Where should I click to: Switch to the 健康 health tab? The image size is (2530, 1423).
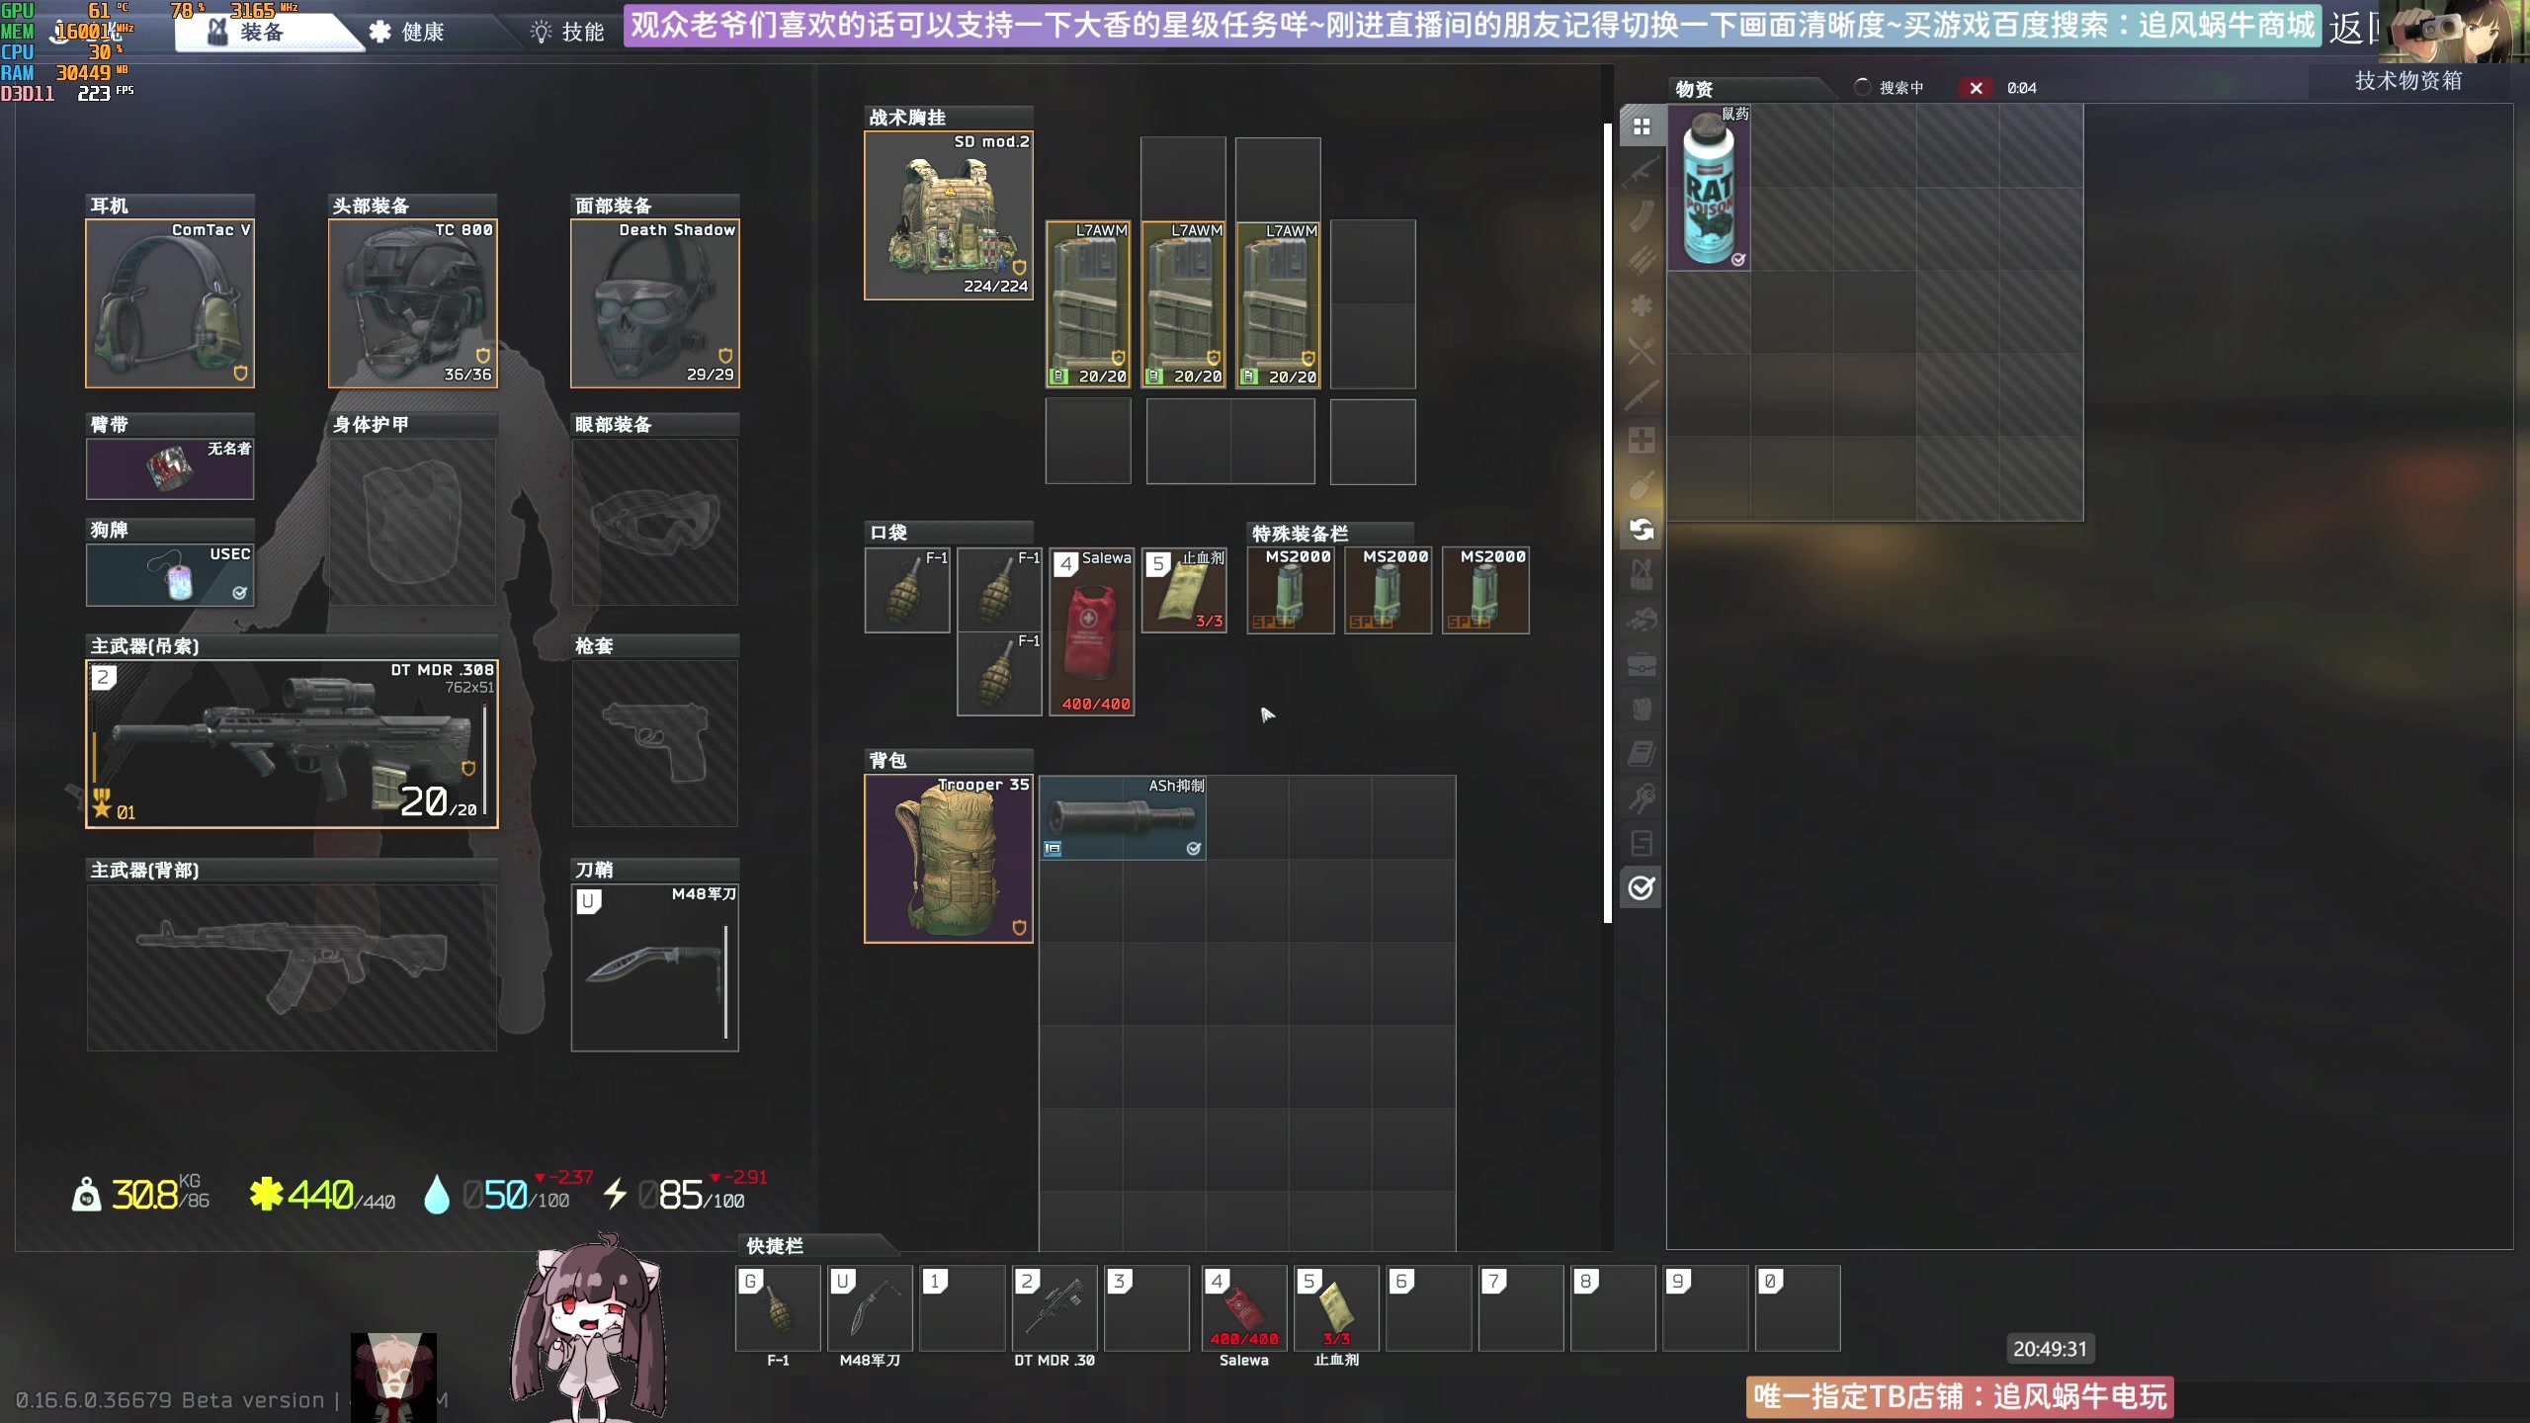(407, 32)
